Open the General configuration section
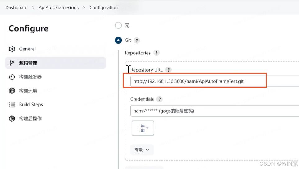 (27, 49)
